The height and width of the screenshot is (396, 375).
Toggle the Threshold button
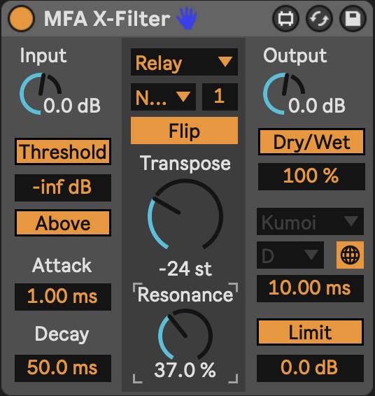[x=63, y=152]
